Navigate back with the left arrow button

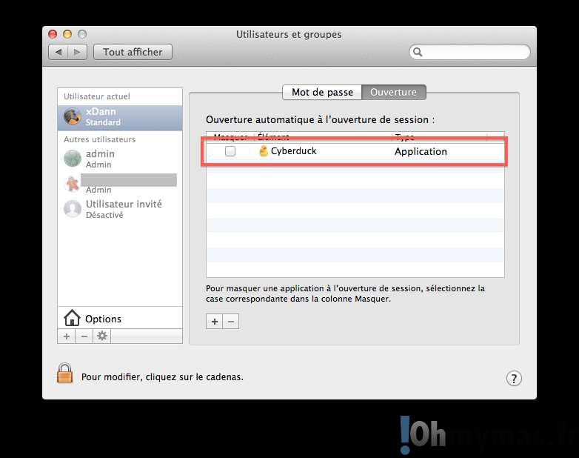coord(58,52)
